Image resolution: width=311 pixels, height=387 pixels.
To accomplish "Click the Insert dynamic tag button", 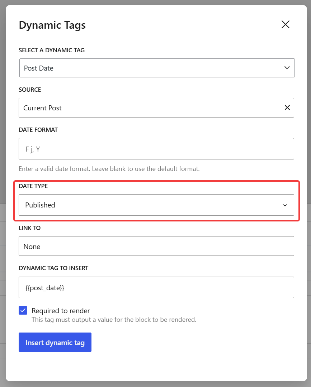I will pyautogui.click(x=55, y=342).
